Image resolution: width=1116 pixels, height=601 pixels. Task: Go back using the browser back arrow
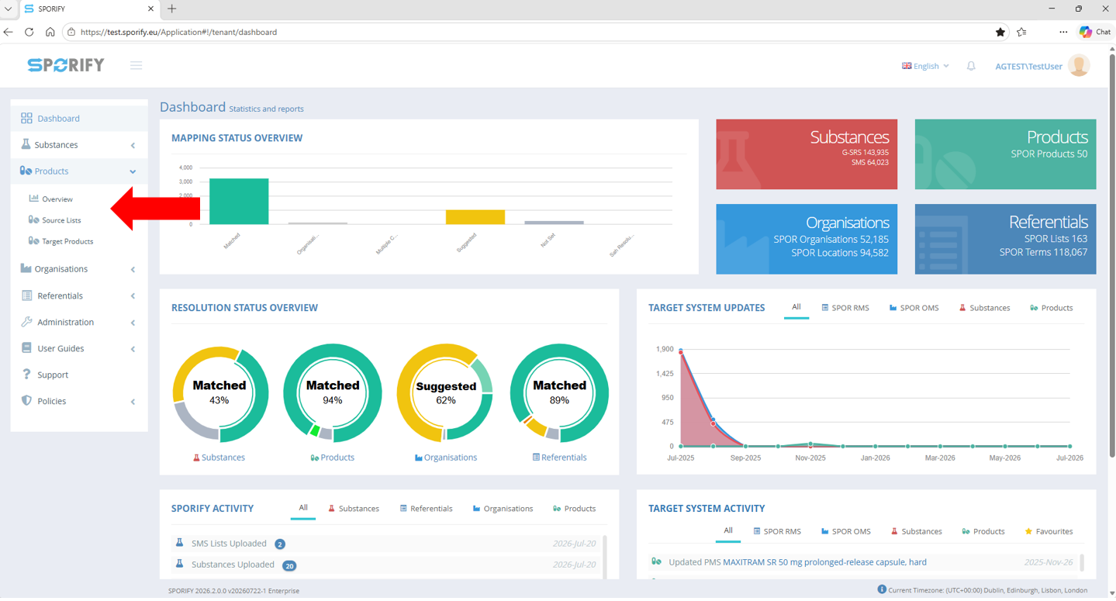tap(9, 32)
